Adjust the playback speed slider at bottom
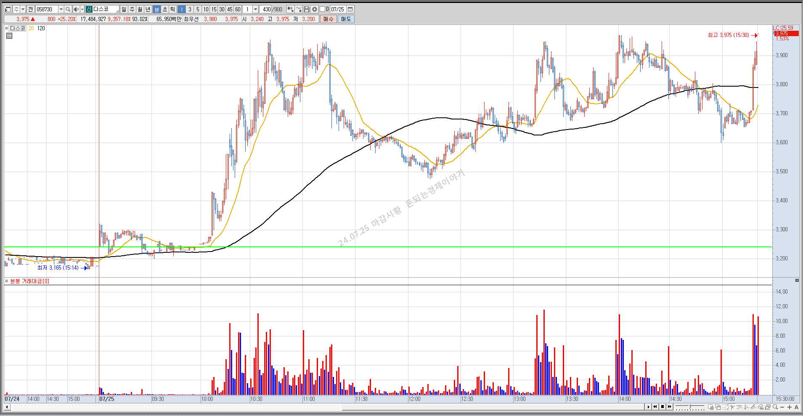 (x=690, y=407)
